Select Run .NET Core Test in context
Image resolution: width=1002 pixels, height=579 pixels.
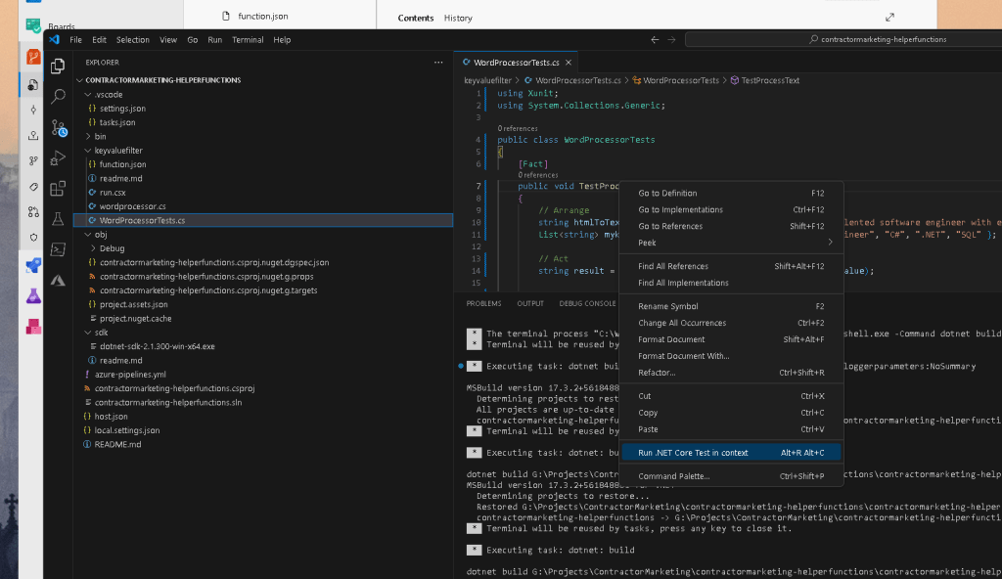click(731, 453)
